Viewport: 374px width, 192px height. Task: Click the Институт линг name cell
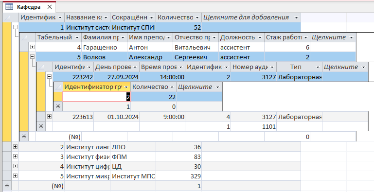click(x=87, y=147)
